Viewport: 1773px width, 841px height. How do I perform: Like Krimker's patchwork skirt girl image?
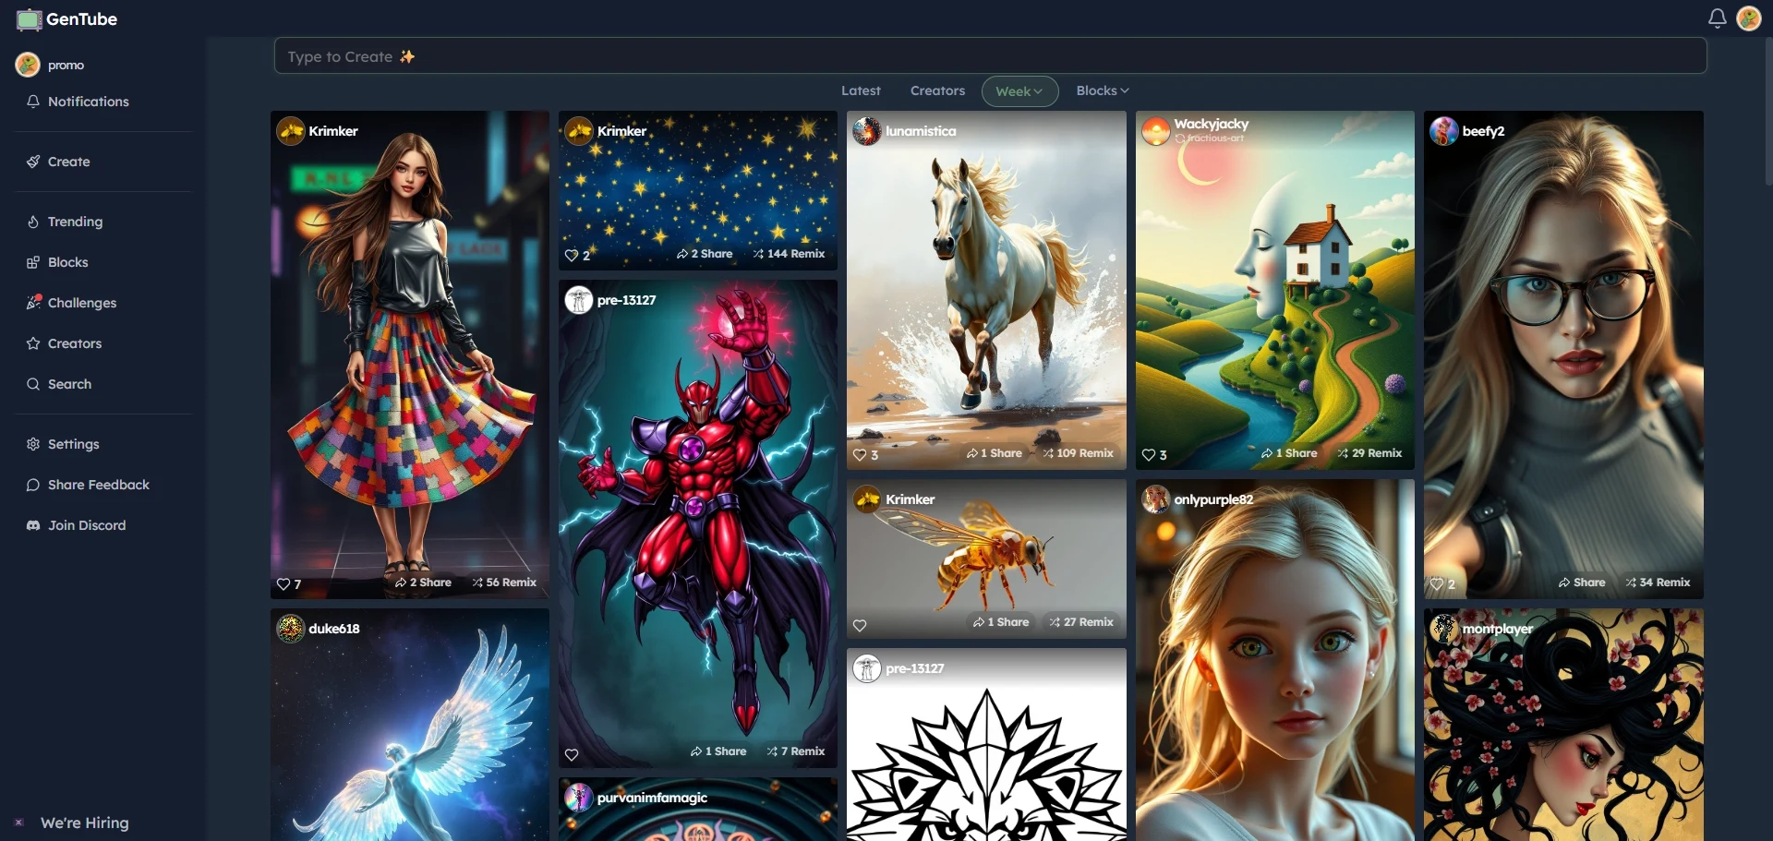point(284,584)
